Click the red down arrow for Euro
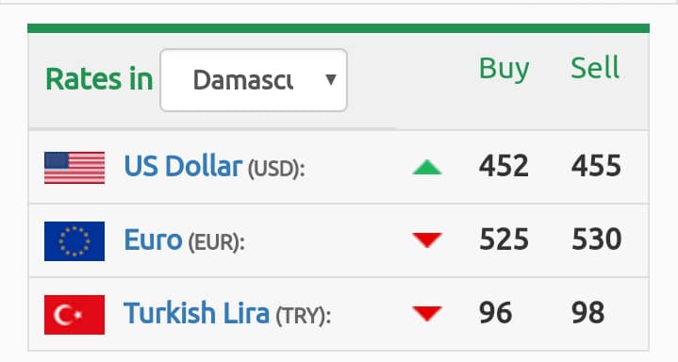Viewport: 678px width, 362px height. pyautogui.click(x=427, y=240)
